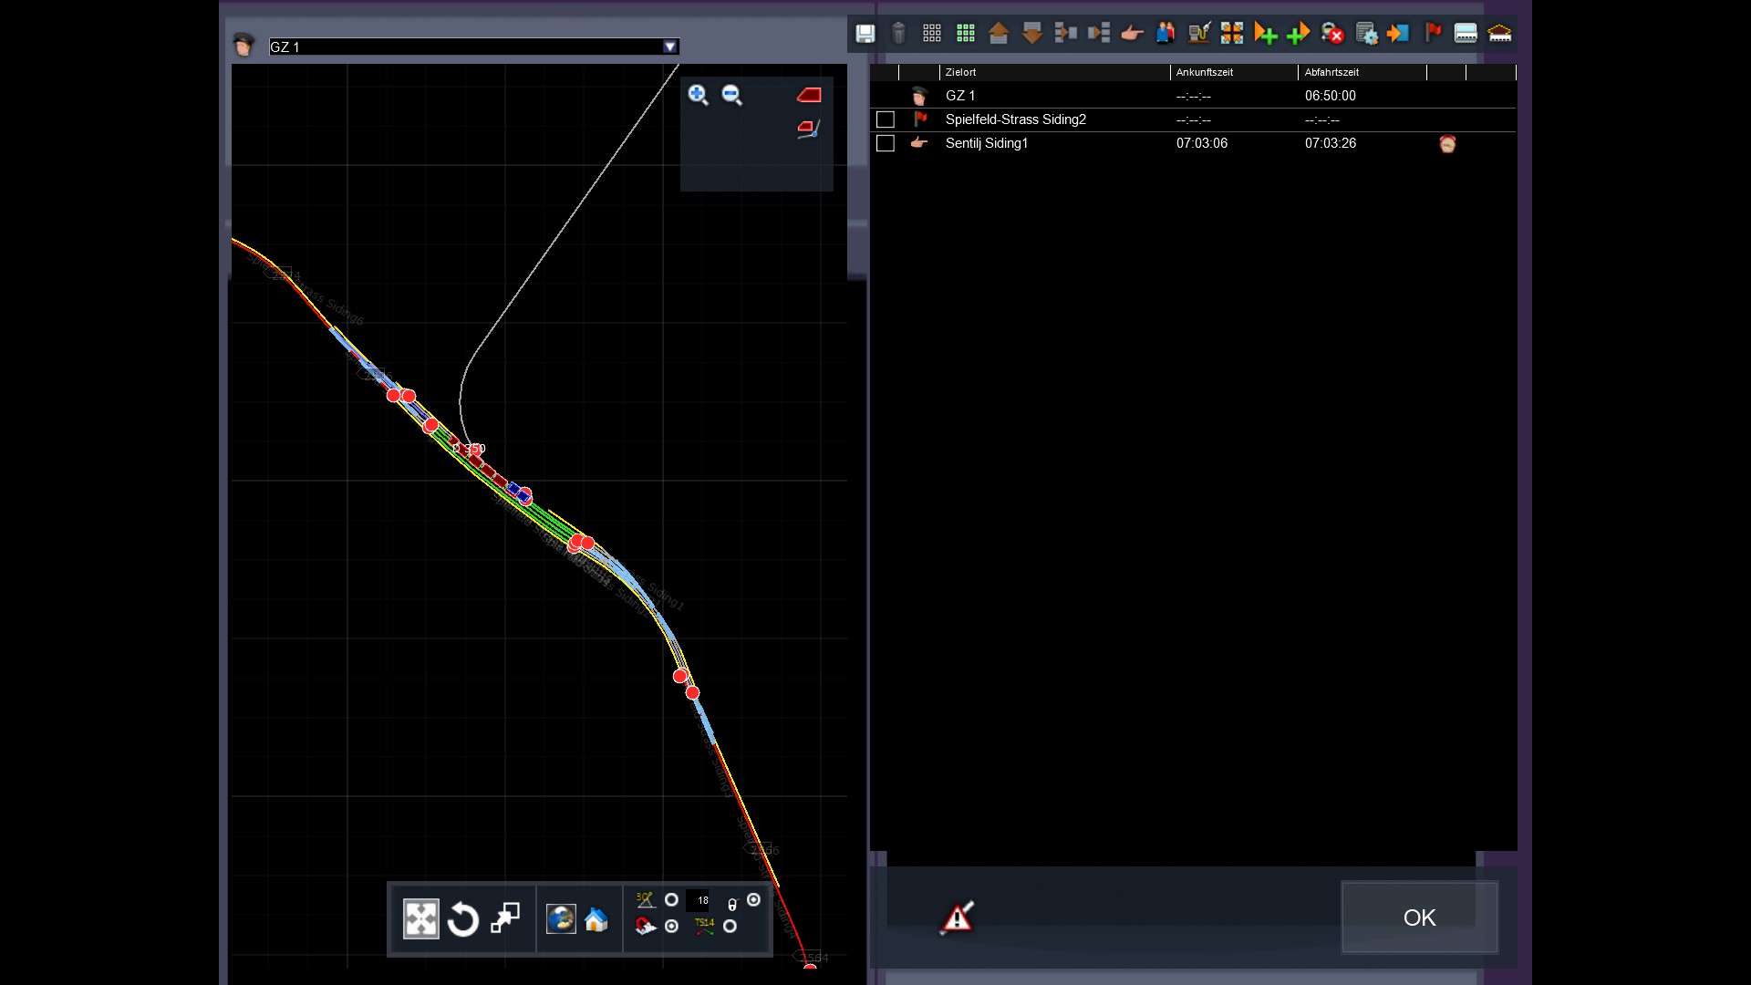Open the GZ 1 driver dropdown
The image size is (1751, 985).
click(670, 47)
